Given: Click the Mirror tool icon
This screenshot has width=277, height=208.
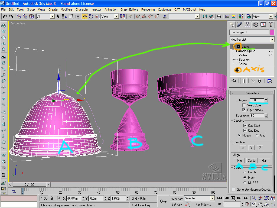Looking at the screenshot, I should click(x=205, y=17).
